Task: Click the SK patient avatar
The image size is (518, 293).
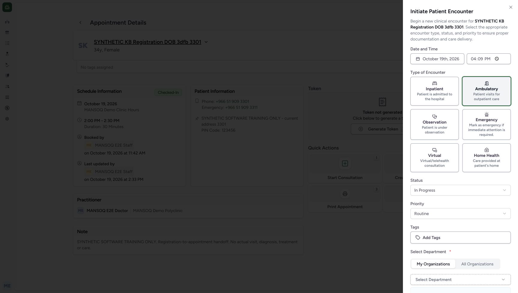Action: point(83,46)
